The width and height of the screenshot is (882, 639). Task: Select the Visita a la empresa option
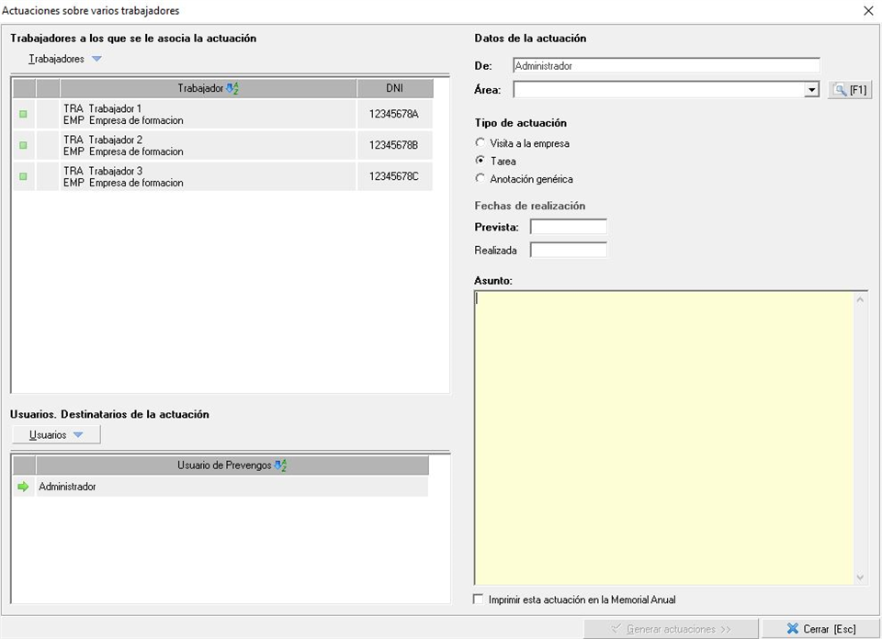pyautogui.click(x=480, y=143)
